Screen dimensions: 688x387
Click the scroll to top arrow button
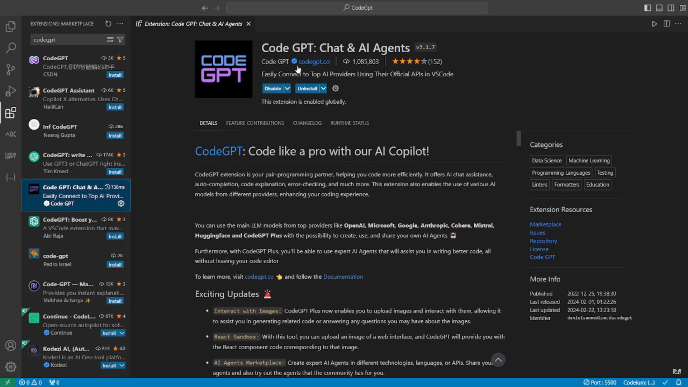498,360
